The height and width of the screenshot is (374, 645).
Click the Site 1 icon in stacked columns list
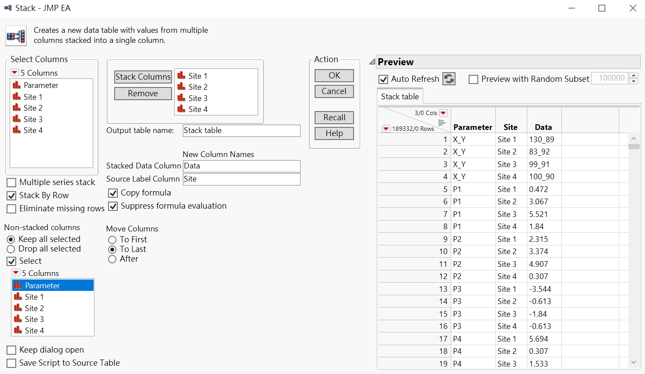tap(182, 76)
